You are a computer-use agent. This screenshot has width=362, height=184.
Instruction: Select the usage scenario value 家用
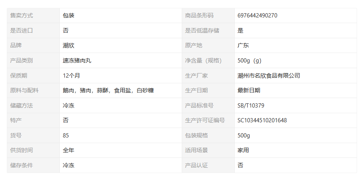pyautogui.click(x=243, y=150)
